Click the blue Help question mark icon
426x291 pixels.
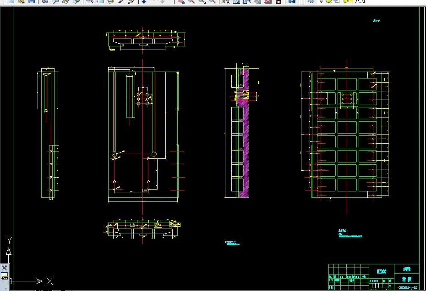pyautogui.click(x=291, y=1)
